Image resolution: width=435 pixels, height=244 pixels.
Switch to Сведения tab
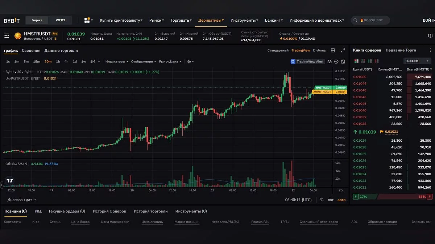click(31, 51)
